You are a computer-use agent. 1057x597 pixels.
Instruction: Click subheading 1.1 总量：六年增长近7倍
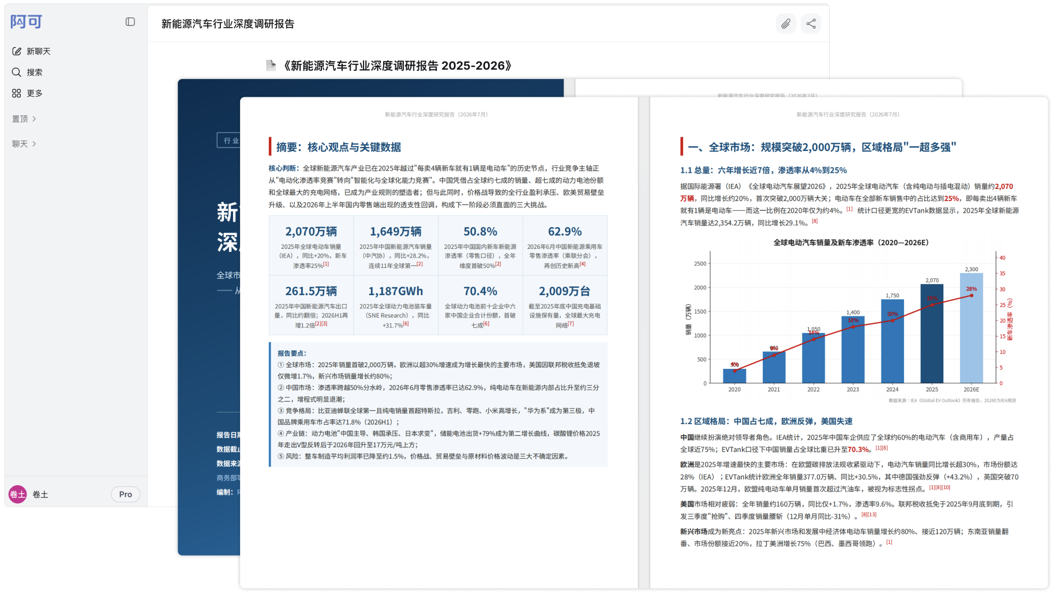coord(763,170)
